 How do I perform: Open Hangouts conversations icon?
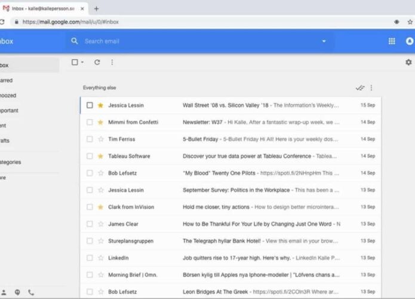pyautogui.click(x=17, y=292)
